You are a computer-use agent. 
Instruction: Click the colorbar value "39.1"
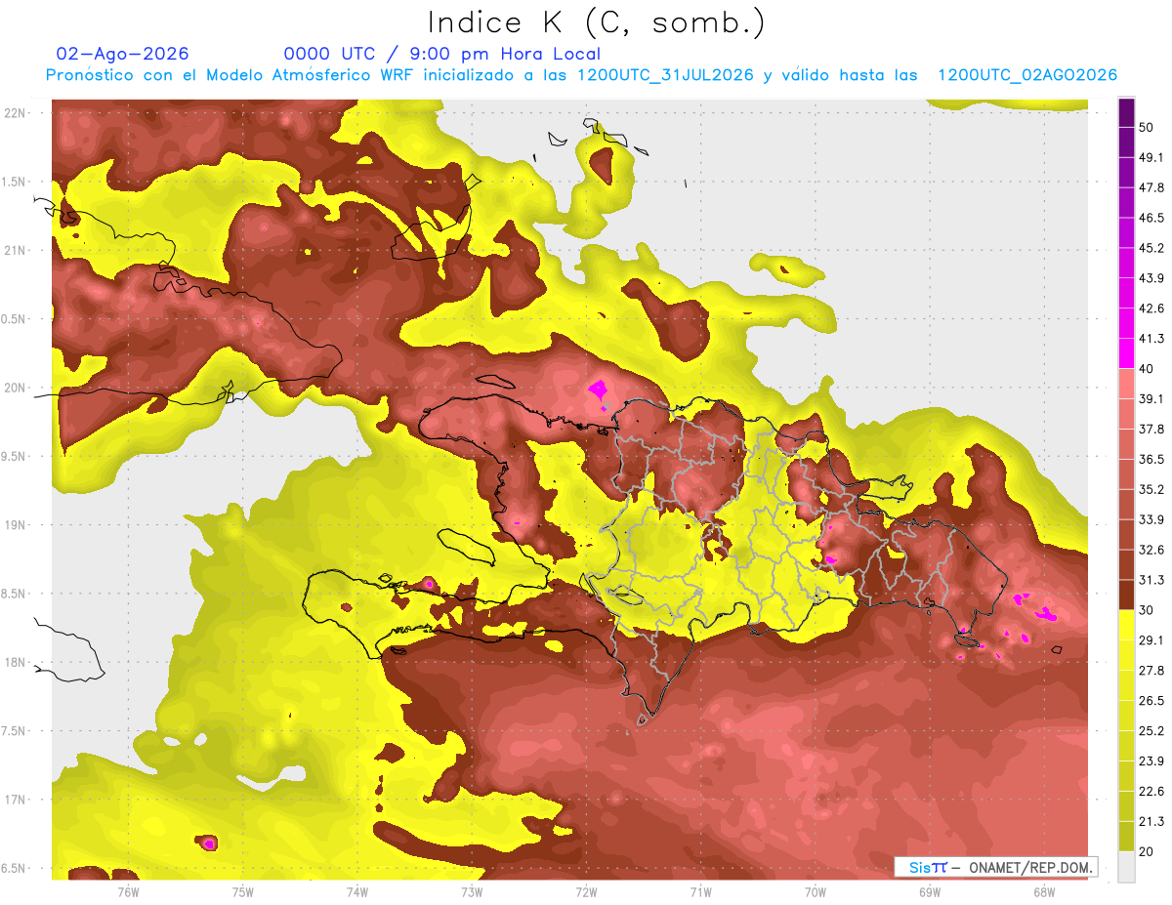point(1151,398)
